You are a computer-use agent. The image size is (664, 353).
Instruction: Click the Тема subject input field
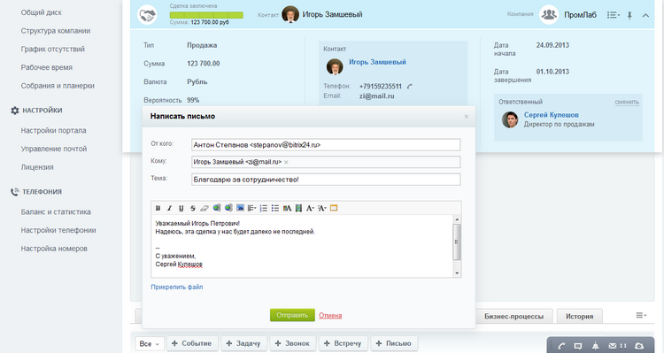[326, 180]
